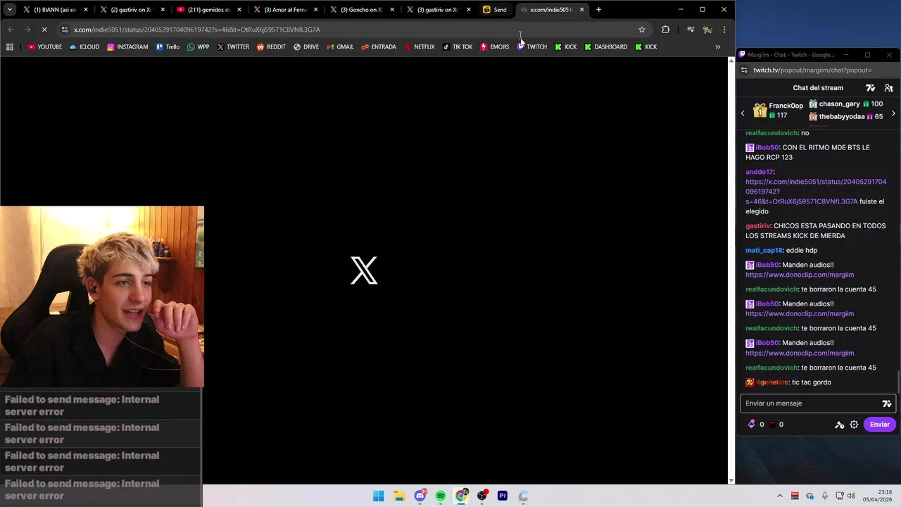Show more bookmarks chevron
This screenshot has width=901, height=507.
(717, 47)
